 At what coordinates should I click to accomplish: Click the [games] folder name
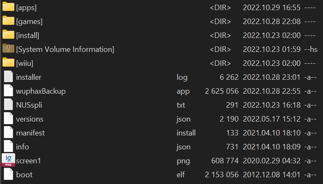click(x=29, y=22)
